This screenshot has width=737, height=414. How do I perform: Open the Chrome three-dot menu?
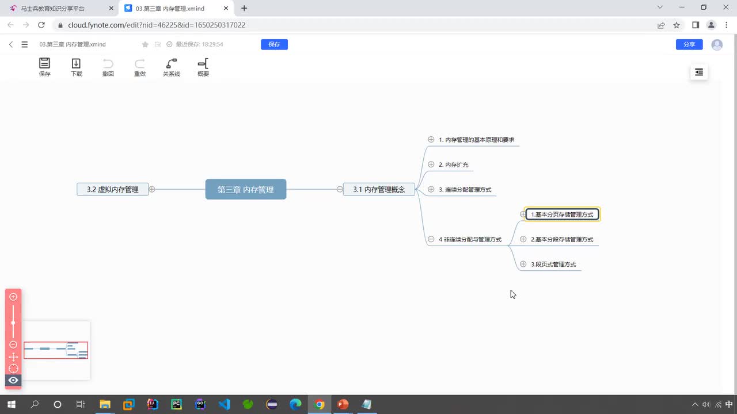(727, 25)
